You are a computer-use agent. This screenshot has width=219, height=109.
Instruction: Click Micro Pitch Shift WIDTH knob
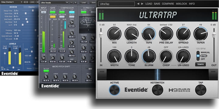pyautogui.click(x=56, y=77)
